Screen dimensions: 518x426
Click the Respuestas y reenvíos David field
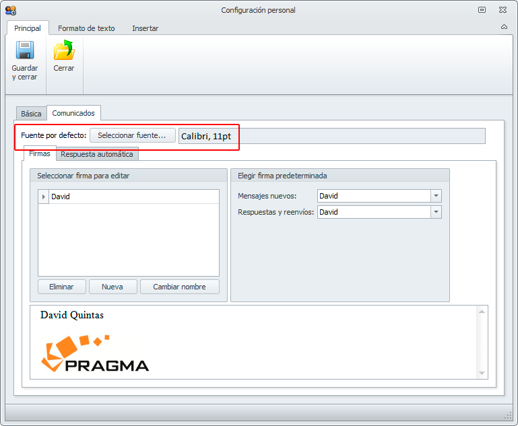[x=375, y=212]
